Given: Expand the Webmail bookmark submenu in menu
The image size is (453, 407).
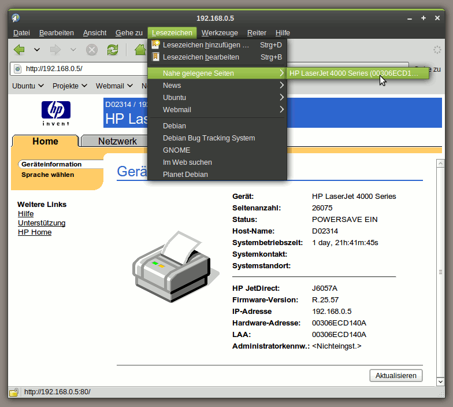Looking at the screenshot, I should 217,110.
